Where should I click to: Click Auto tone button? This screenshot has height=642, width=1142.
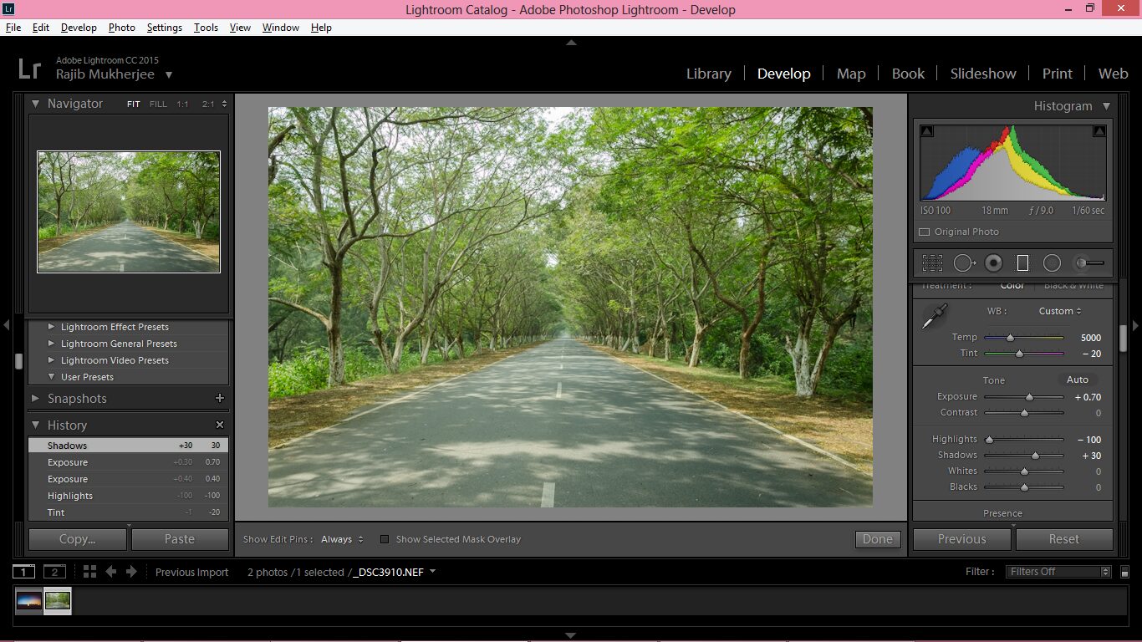point(1078,380)
